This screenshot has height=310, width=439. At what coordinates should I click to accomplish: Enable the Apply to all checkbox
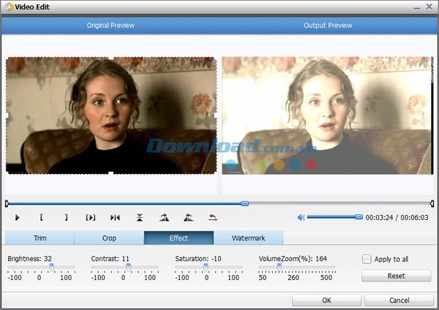click(x=367, y=259)
